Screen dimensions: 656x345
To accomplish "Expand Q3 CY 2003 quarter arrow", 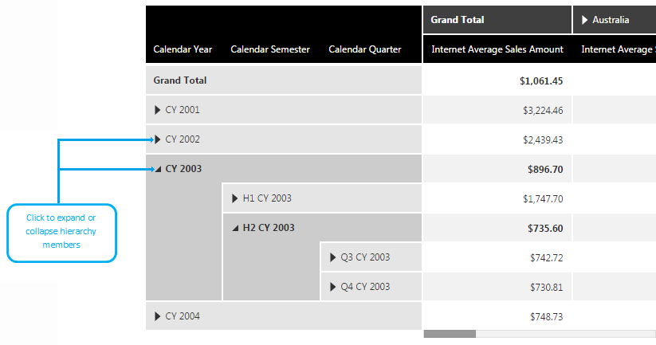I will tap(332, 257).
